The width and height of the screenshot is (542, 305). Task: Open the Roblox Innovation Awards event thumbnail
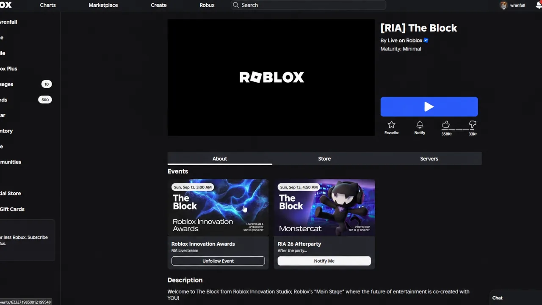click(218, 208)
